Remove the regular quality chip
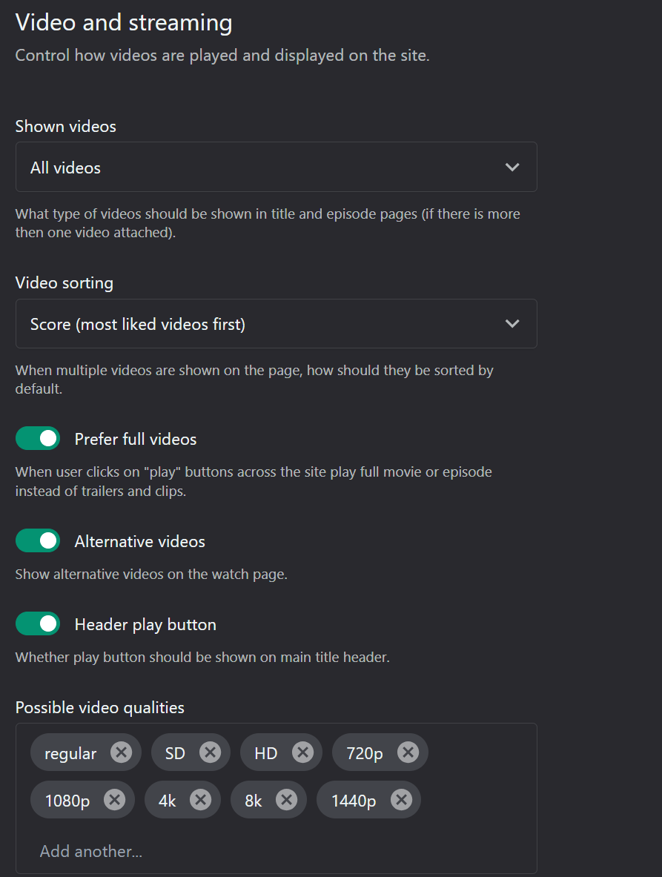 pyautogui.click(x=122, y=752)
